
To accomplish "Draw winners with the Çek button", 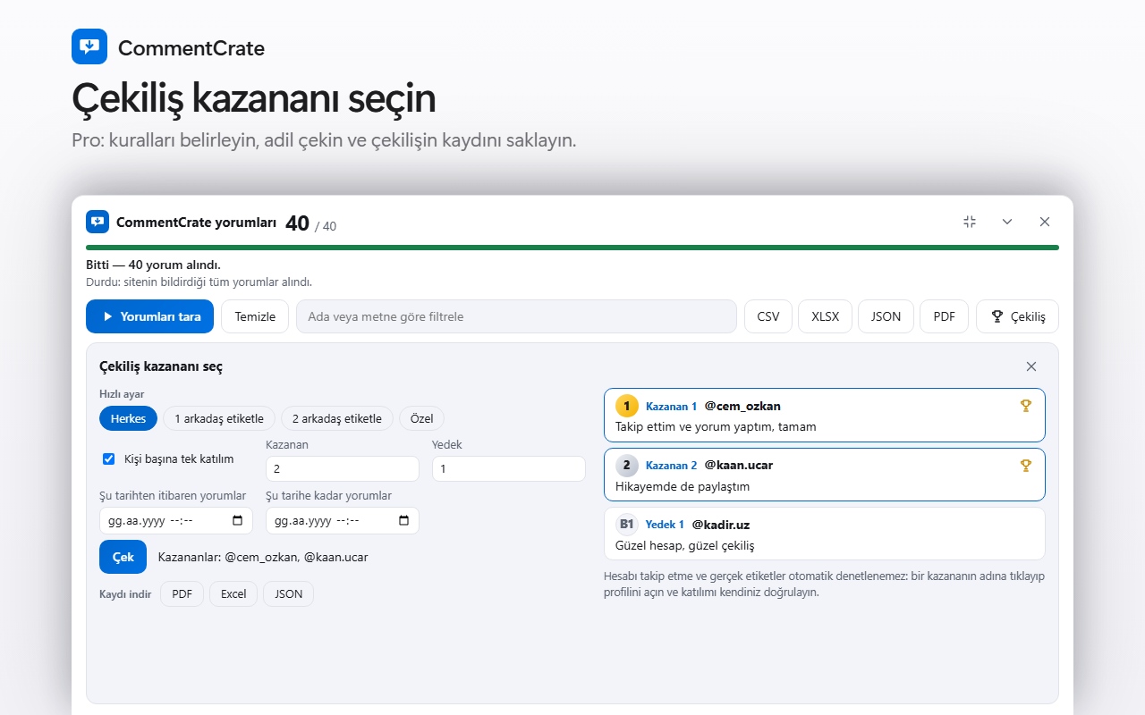I will point(123,557).
